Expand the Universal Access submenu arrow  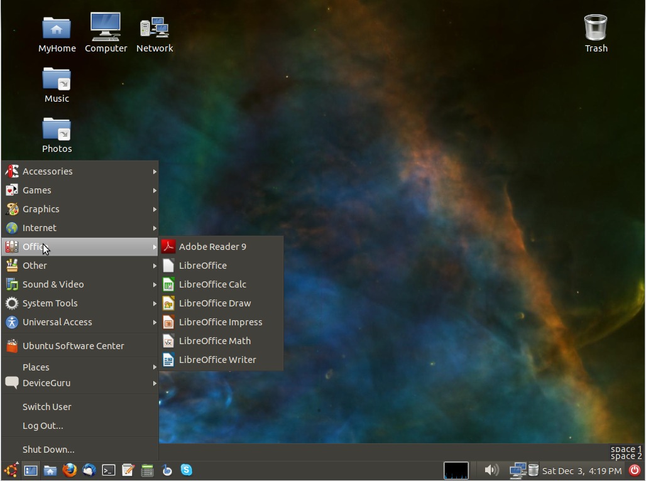coord(155,322)
